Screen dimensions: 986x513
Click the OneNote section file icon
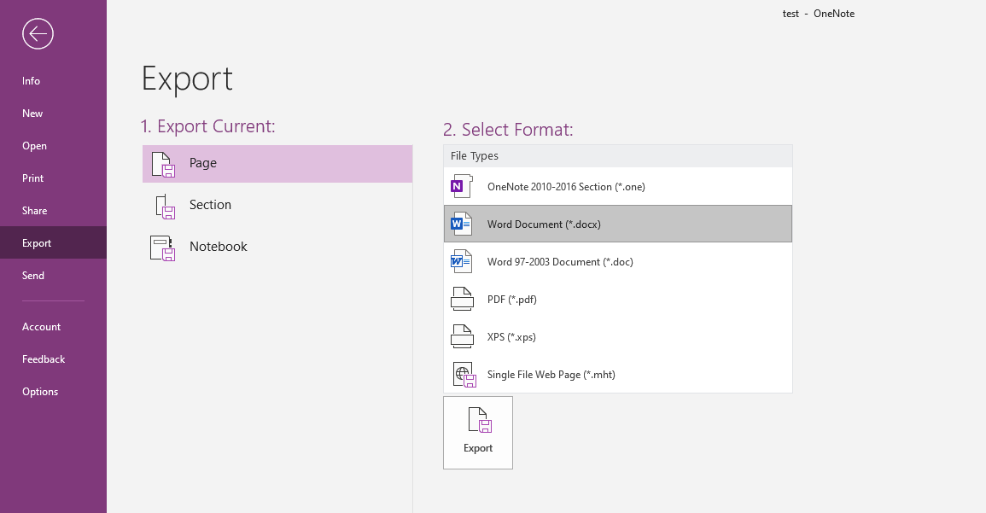click(462, 186)
